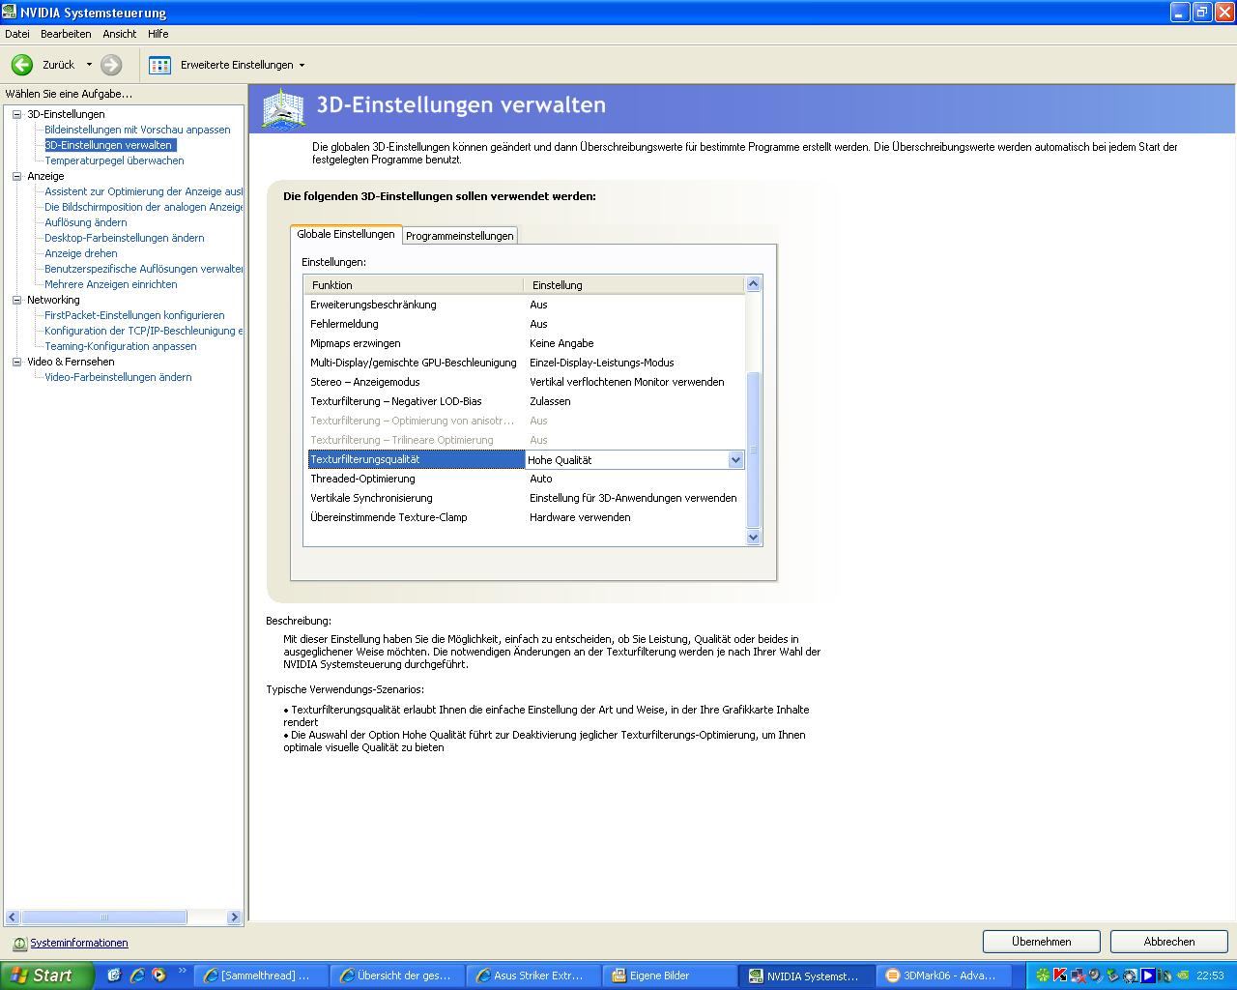The image size is (1237, 990).
Task: Collapse the Networking tree node
Action: [16, 300]
